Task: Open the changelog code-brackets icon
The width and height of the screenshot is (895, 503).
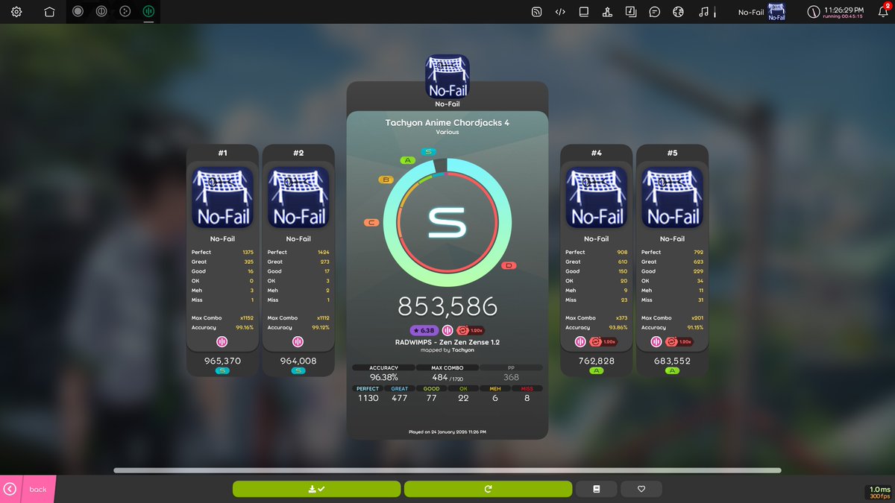Action: [x=560, y=12]
